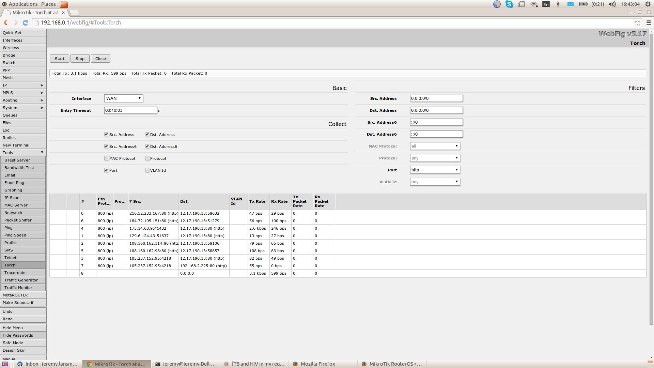Expand the IP submenu
This screenshot has height=368, width=654.
click(x=23, y=85)
